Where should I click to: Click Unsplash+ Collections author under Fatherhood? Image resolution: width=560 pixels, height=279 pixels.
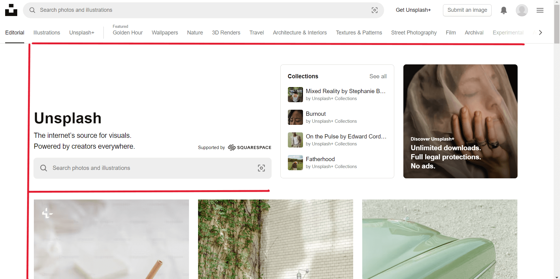click(x=334, y=167)
